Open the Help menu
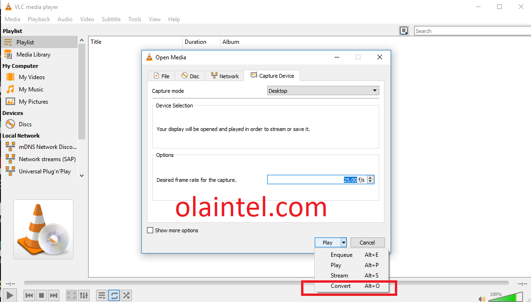This screenshot has width=531, height=302. (x=174, y=19)
